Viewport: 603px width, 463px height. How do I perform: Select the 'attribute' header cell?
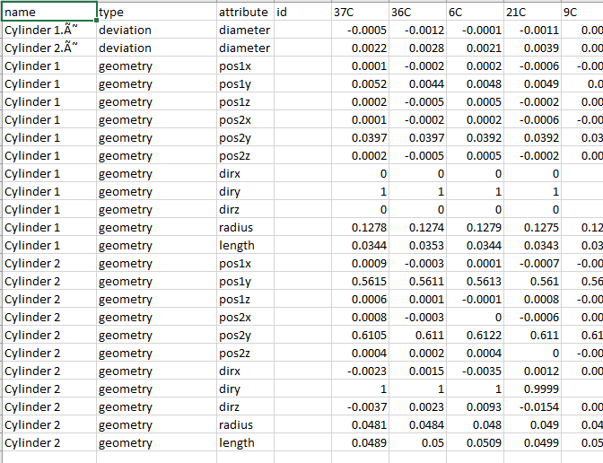point(243,12)
